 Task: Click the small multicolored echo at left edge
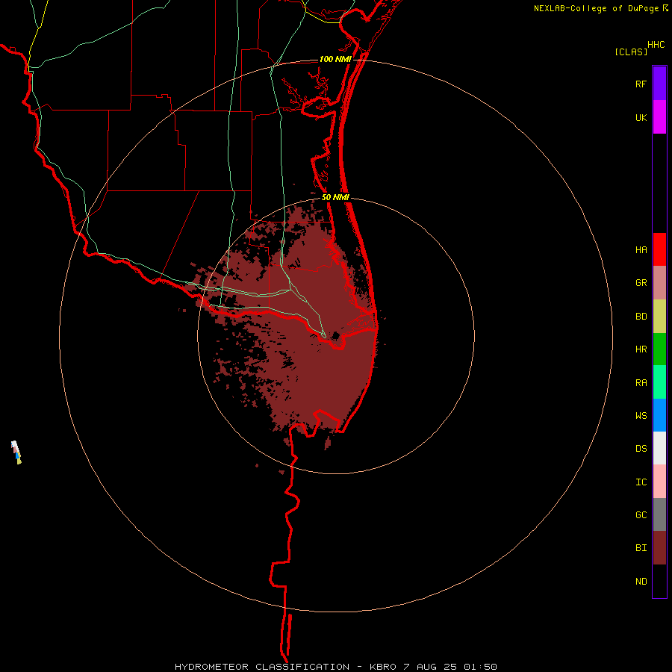click(16, 452)
